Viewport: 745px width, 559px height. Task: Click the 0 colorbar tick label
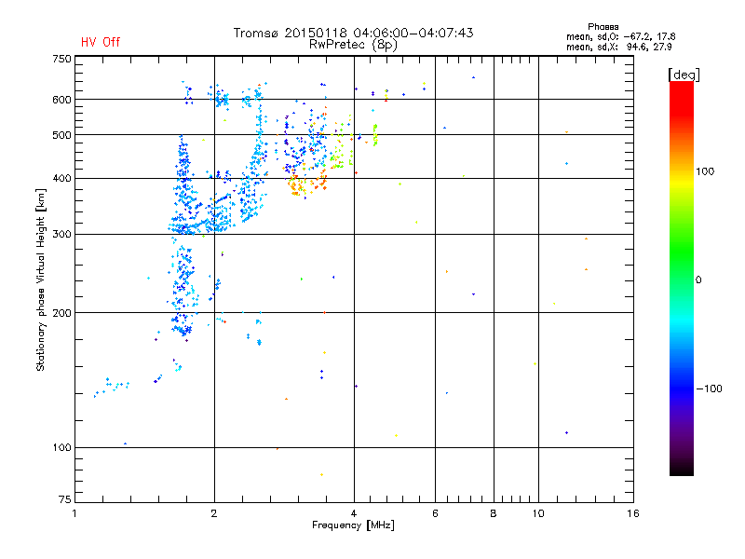698,280
